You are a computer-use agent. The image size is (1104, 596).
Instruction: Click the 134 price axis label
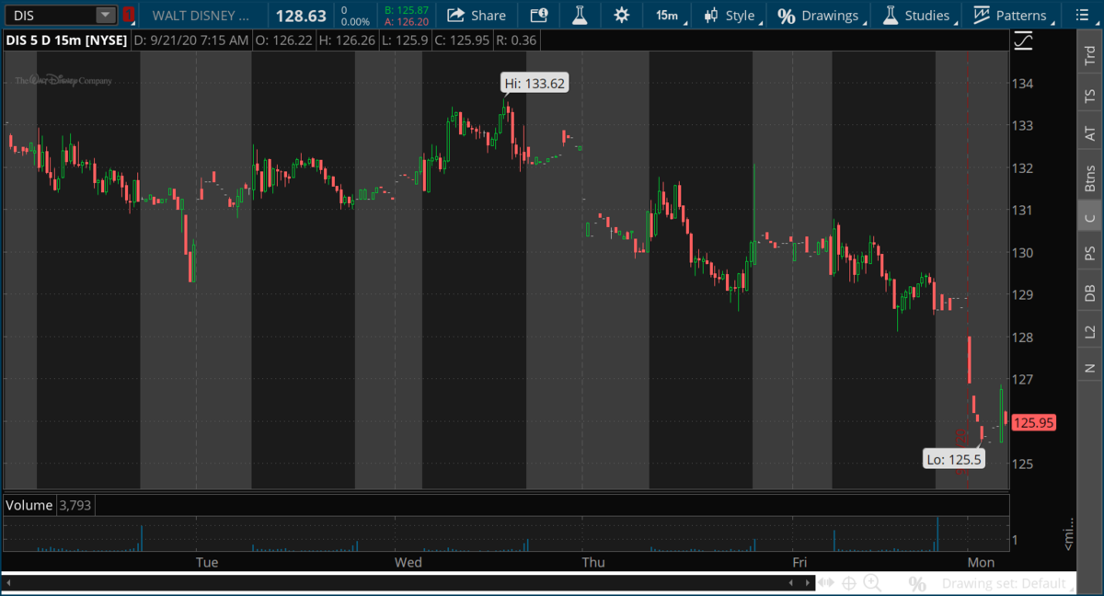coord(1024,84)
